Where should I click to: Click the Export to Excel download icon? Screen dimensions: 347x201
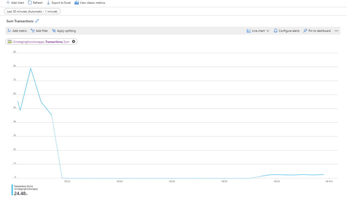48,3
